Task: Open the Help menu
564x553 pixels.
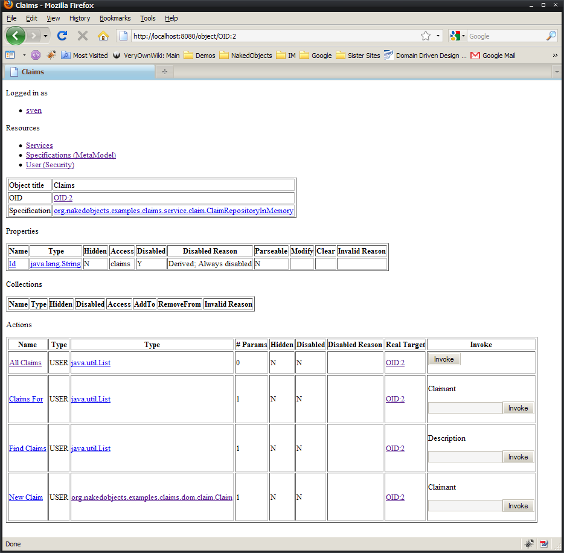Action: [x=171, y=18]
